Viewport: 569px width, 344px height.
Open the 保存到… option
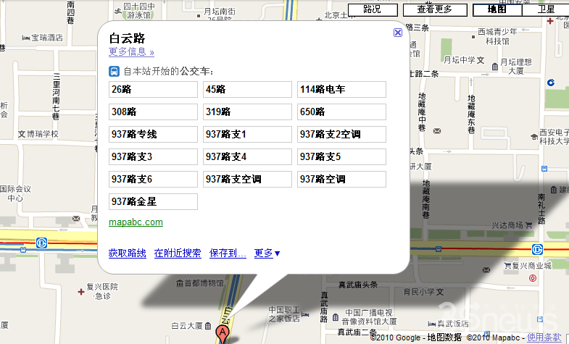[x=228, y=253]
